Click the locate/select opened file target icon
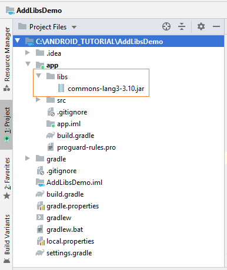 [x=166, y=26]
